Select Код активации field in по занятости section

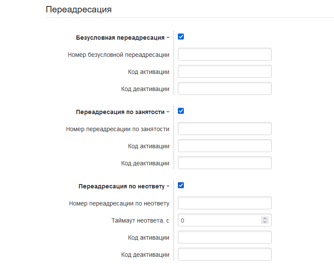click(x=224, y=146)
